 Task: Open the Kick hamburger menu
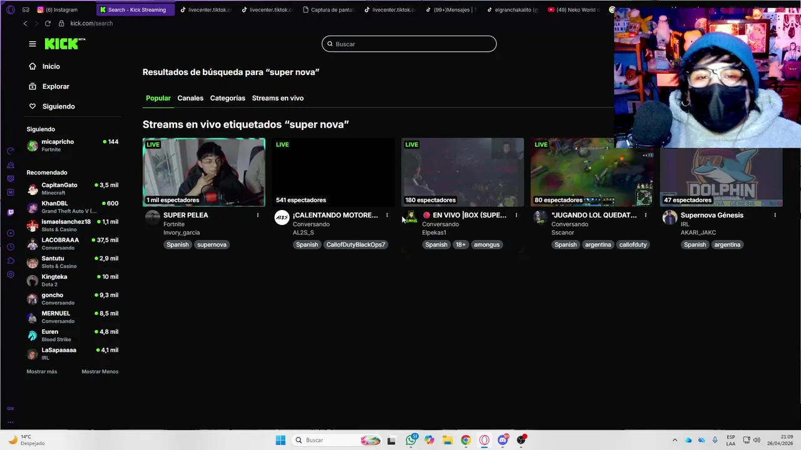point(33,44)
